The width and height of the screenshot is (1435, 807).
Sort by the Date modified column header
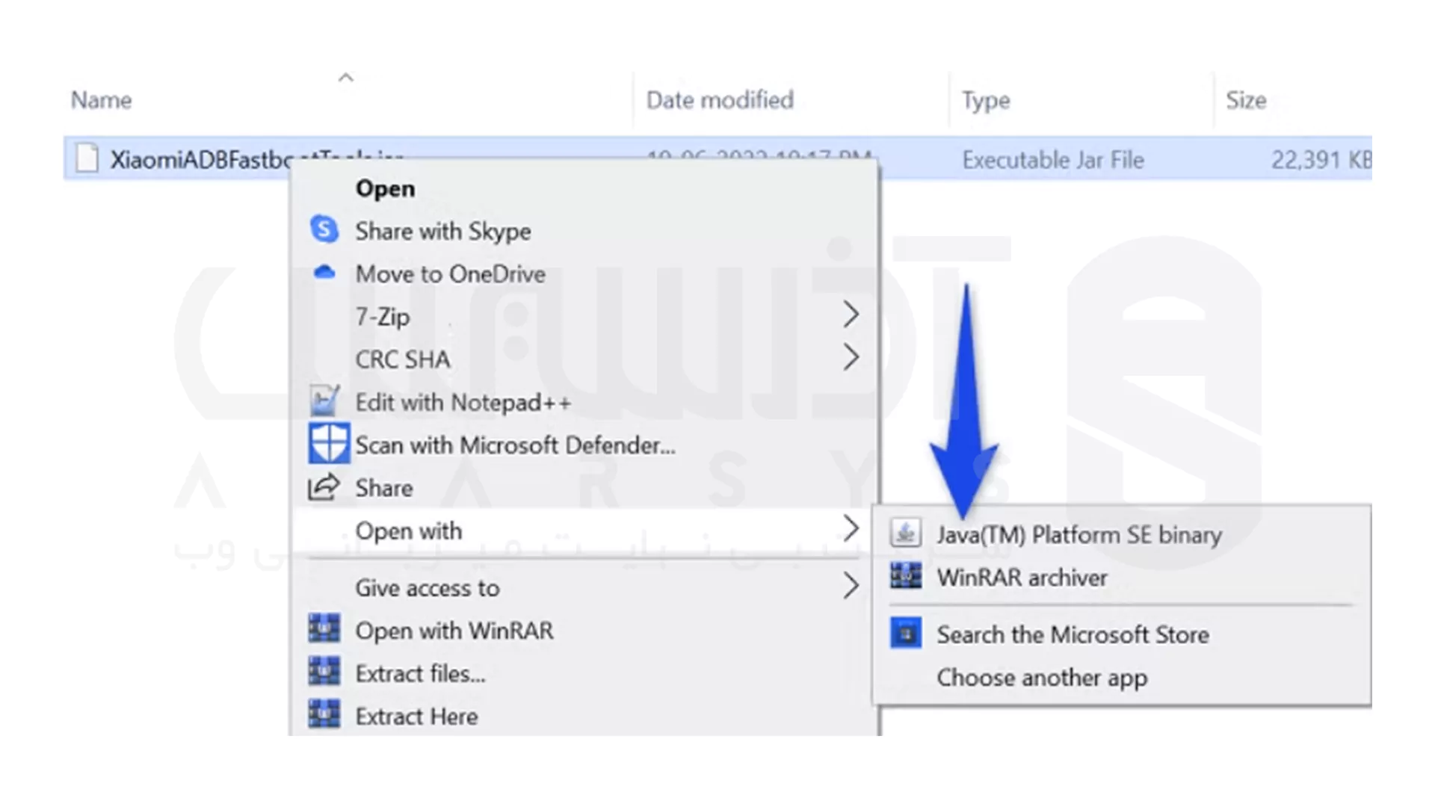(720, 100)
